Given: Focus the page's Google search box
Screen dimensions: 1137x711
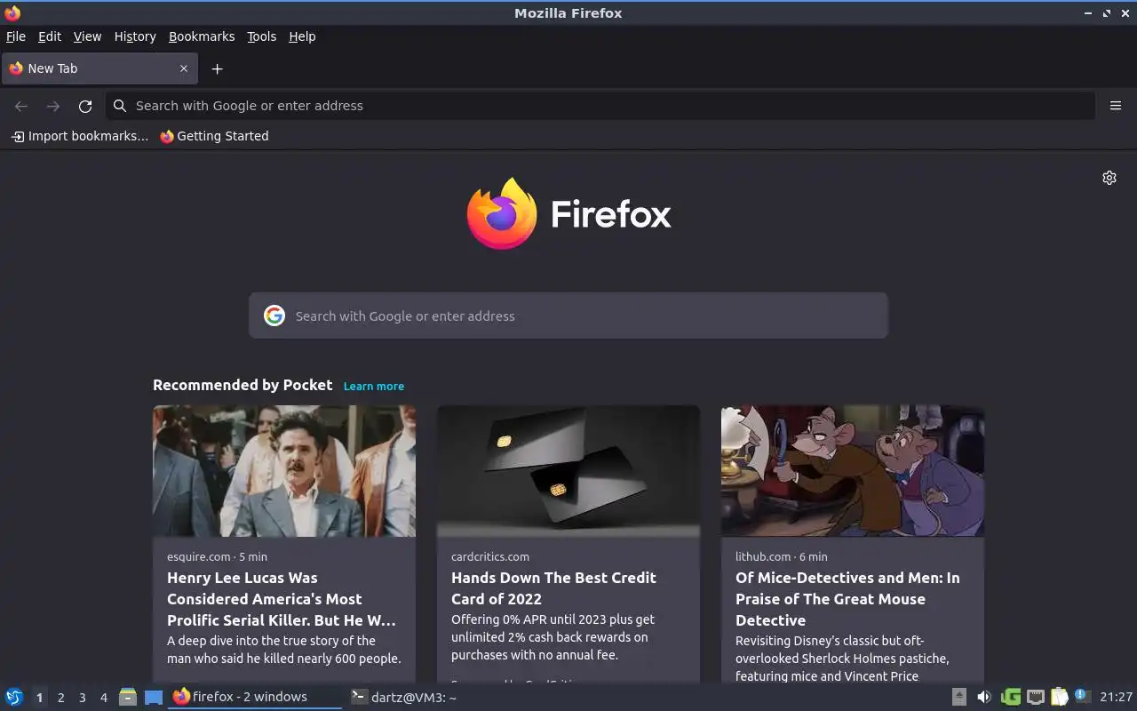Looking at the screenshot, I should click(568, 316).
